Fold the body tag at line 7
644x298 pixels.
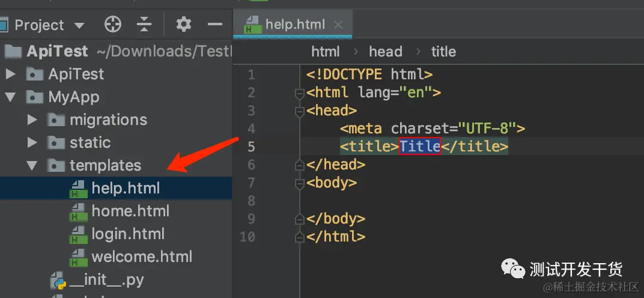tap(300, 183)
